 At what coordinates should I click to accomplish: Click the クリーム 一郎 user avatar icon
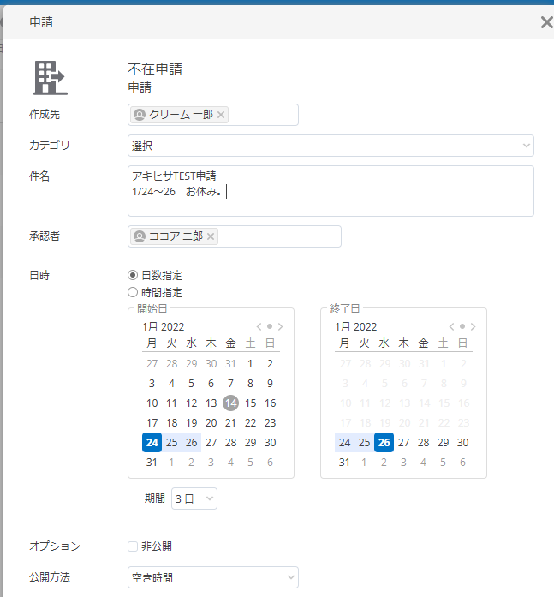140,115
